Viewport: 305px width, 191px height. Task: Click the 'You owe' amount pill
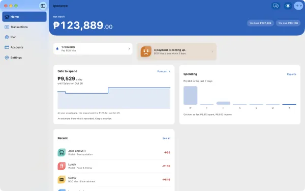pyautogui.click(x=288, y=23)
